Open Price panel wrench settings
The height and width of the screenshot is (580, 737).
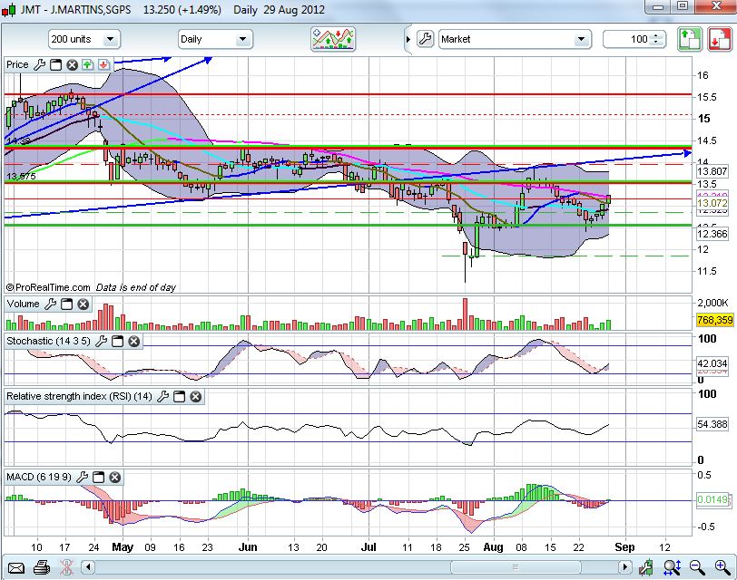pyautogui.click(x=40, y=64)
